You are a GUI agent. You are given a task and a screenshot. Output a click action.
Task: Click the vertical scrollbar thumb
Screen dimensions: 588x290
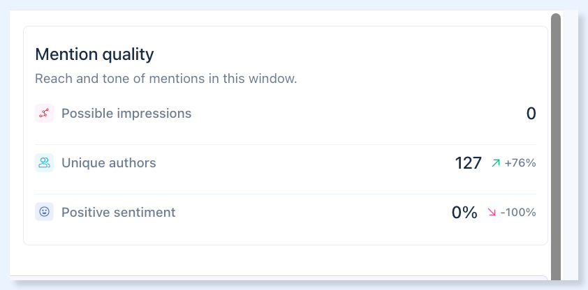(x=556, y=146)
